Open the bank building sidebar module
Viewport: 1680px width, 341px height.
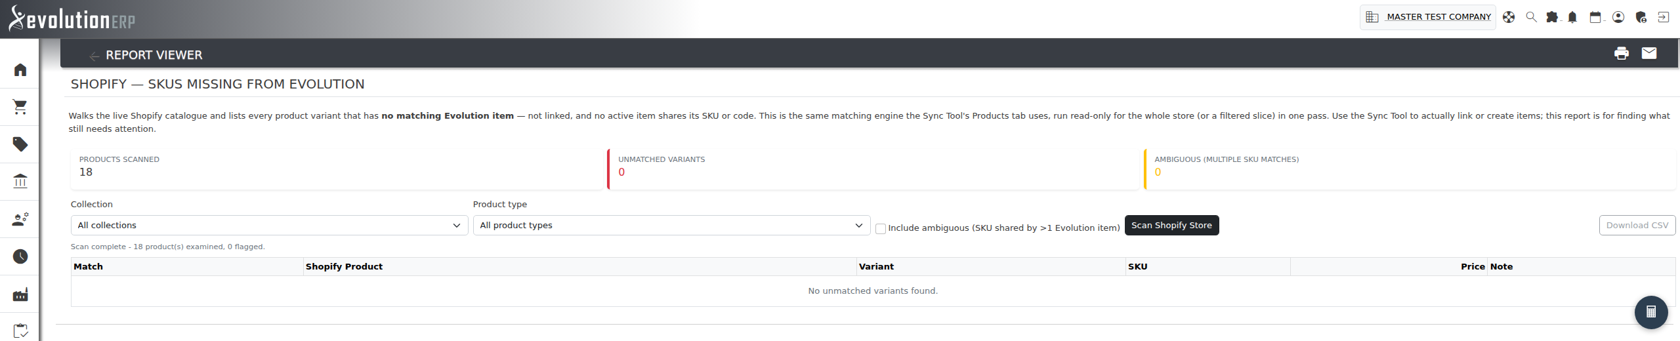[x=20, y=181]
